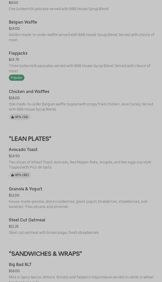Click Granola & Yogurt description text
This screenshot has width=162, height=282.
click(x=78, y=204)
